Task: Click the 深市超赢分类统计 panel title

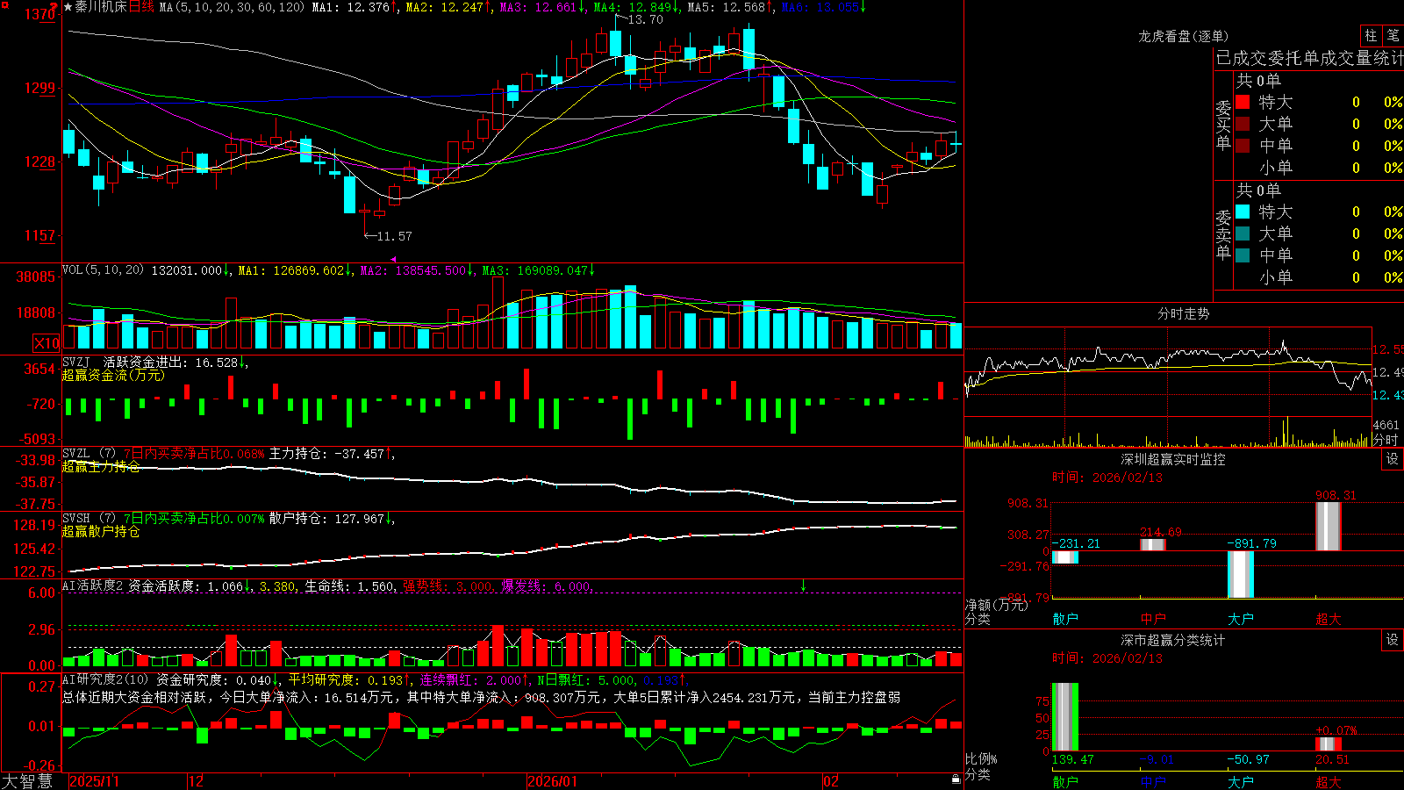Action: 1172,640
